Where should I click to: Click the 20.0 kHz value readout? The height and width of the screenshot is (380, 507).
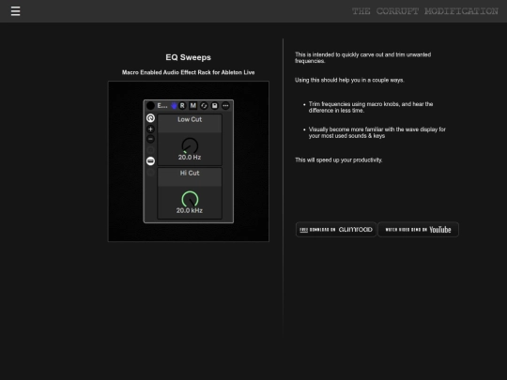(x=190, y=211)
